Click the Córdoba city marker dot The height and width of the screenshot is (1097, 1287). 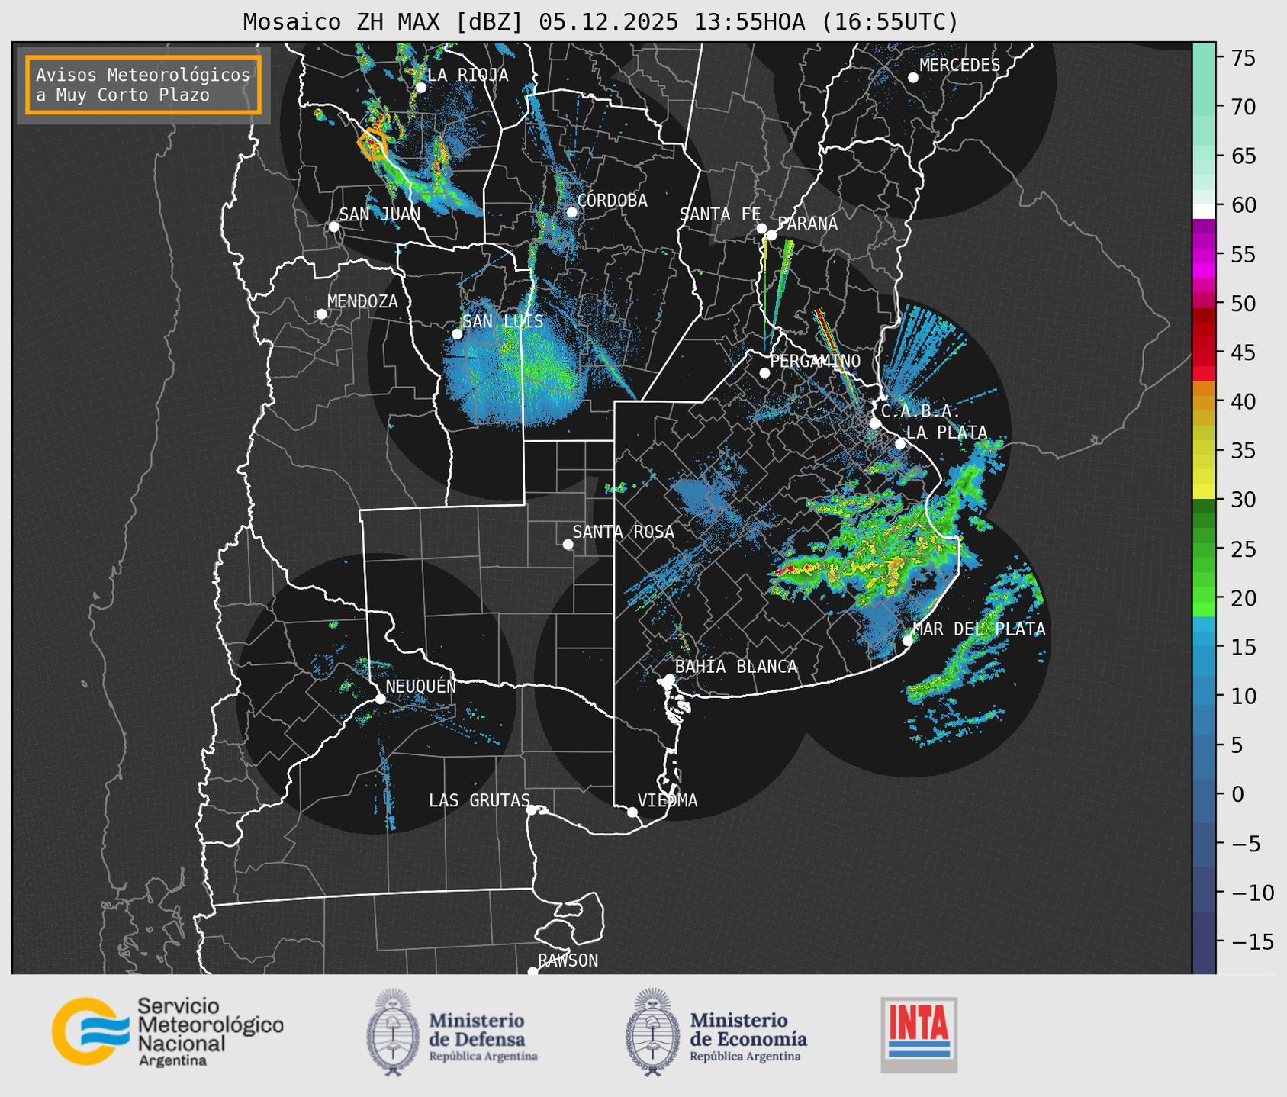(571, 212)
